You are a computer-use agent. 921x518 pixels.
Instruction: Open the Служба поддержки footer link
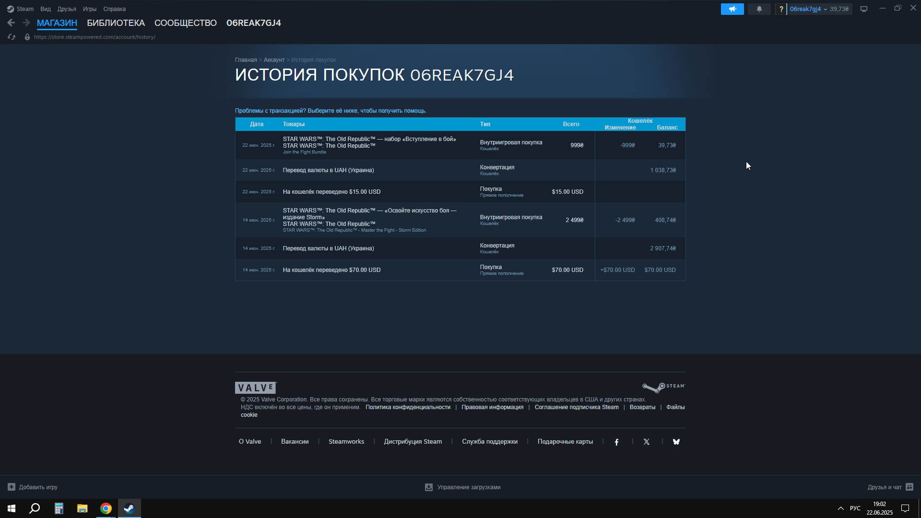(490, 442)
